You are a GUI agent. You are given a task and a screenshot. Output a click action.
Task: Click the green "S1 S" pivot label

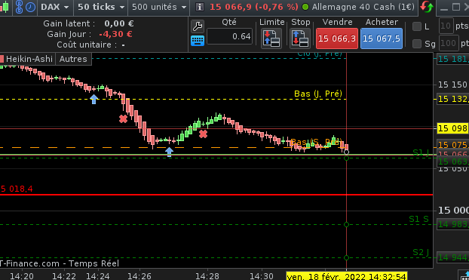click(x=418, y=219)
